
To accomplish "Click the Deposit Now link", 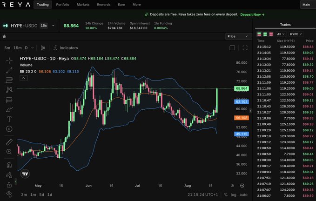I will coord(252,14).
